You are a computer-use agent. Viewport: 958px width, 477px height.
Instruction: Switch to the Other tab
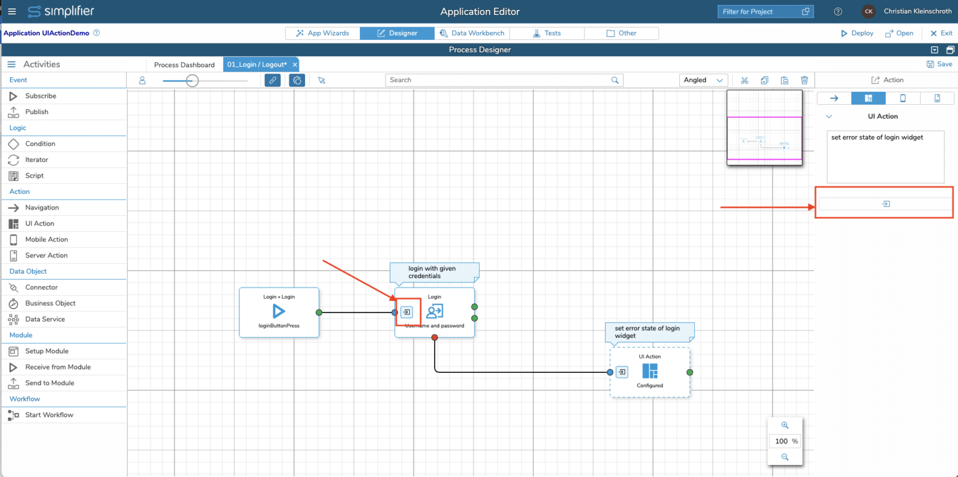click(x=621, y=33)
